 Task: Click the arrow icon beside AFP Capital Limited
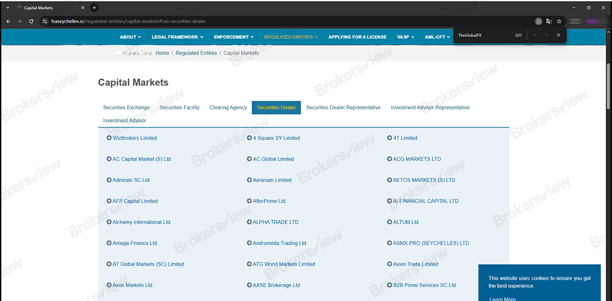coord(109,201)
